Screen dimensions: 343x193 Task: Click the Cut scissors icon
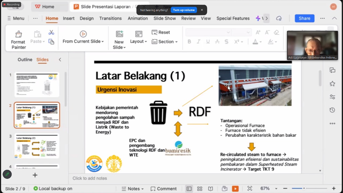(51, 33)
